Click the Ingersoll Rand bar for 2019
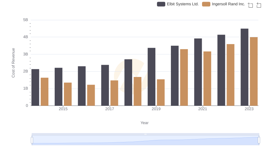 (x=161, y=93)
